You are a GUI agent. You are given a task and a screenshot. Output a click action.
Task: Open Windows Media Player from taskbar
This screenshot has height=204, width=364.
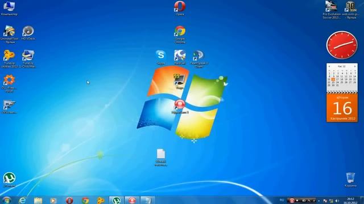point(53,200)
